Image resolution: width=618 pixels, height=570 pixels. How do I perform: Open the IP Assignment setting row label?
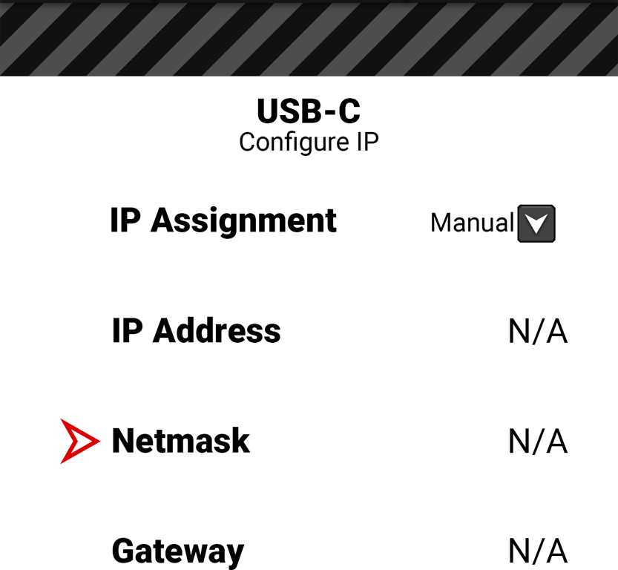coord(223,220)
